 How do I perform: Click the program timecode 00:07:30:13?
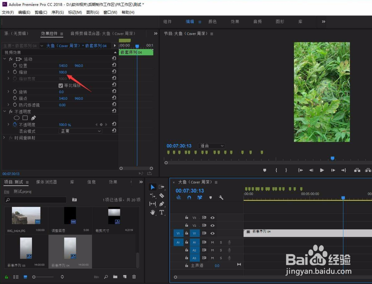(x=179, y=146)
